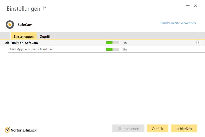Click the SafeCam camera lens icon
Image resolution: width=205 pixels, height=137 pixels.
click(10, 24)
